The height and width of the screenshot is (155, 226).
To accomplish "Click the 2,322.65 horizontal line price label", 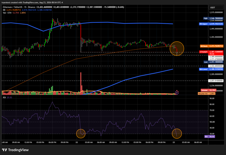I will pos(216,66).
